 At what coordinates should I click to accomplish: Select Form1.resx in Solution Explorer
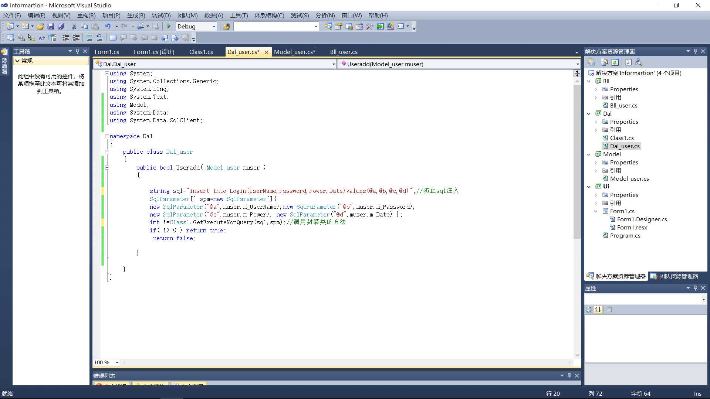pyautogui.click(x=632, y=228)
